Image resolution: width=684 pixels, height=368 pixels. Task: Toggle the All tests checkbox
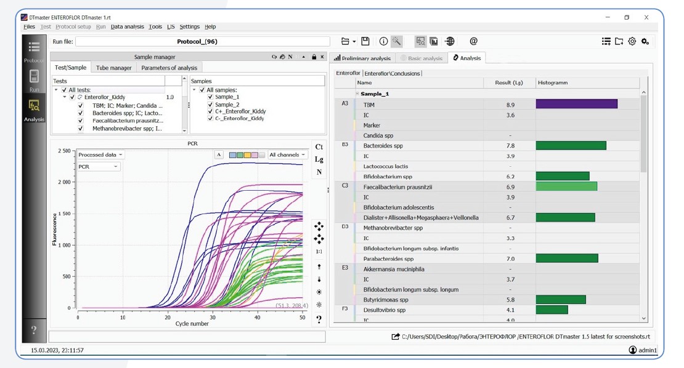(x=64, y=90)
